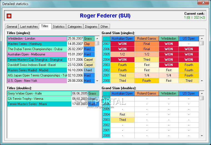Select Wimbledon - London title row
Viewport: 211px width, 145px height.
[51, 39]
